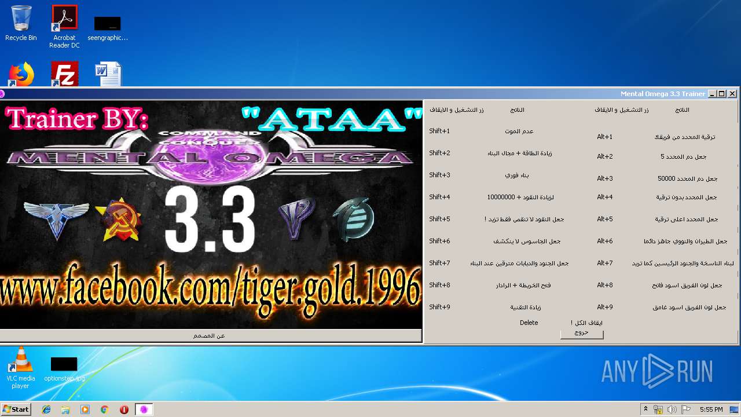The width and height of the screenshot is (741, 417).
Task: Click the Shift+7 hotkey label
Action: point(439,264)
